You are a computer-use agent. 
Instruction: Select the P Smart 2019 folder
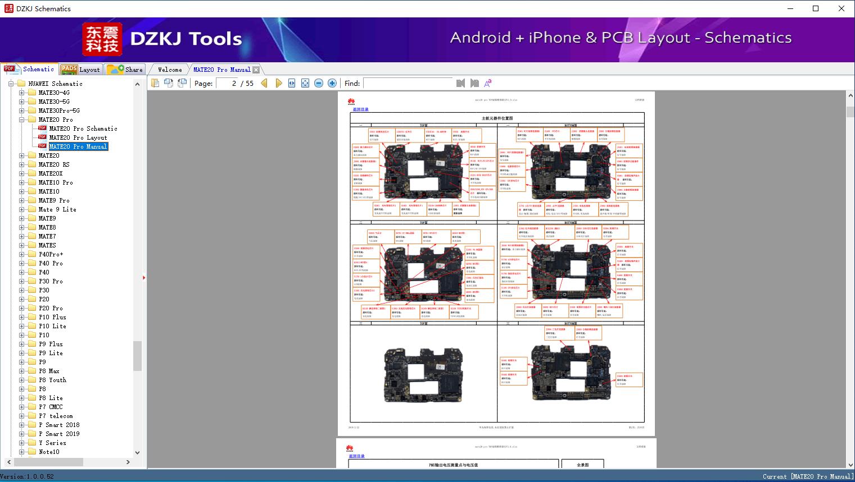click(59, 434)
